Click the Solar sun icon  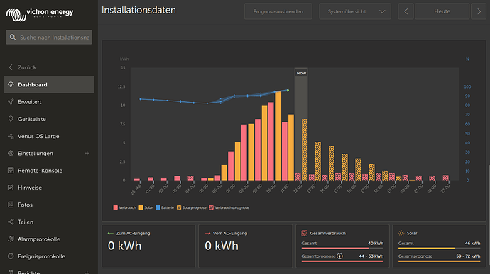point(401,233)
